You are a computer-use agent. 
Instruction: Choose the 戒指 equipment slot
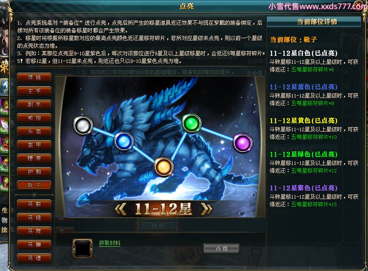(34, 118)
